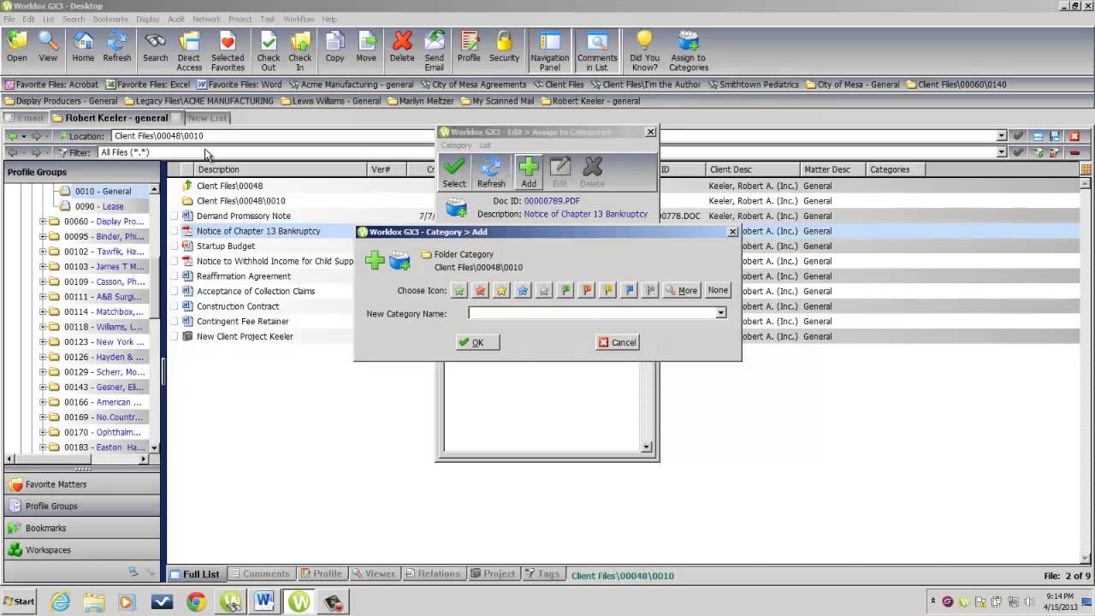Click the New Category Name text field
Viewport: 1095px width, 616px height.
(x=592, y=313)
